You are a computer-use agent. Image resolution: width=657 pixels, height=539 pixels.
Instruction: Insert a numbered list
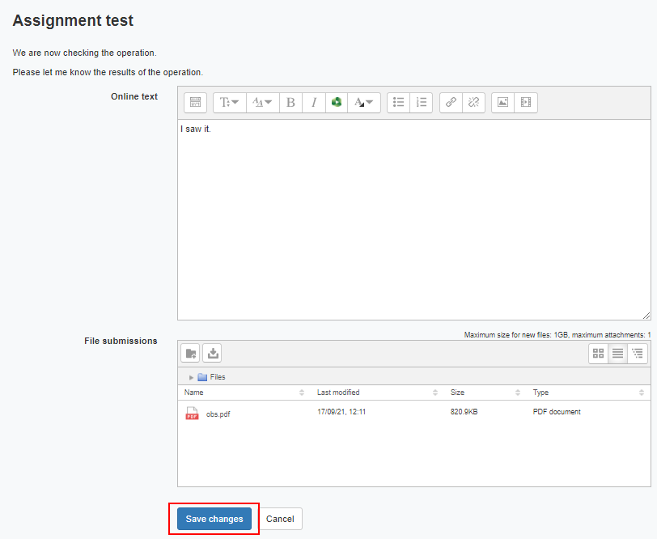coord(421,103)
